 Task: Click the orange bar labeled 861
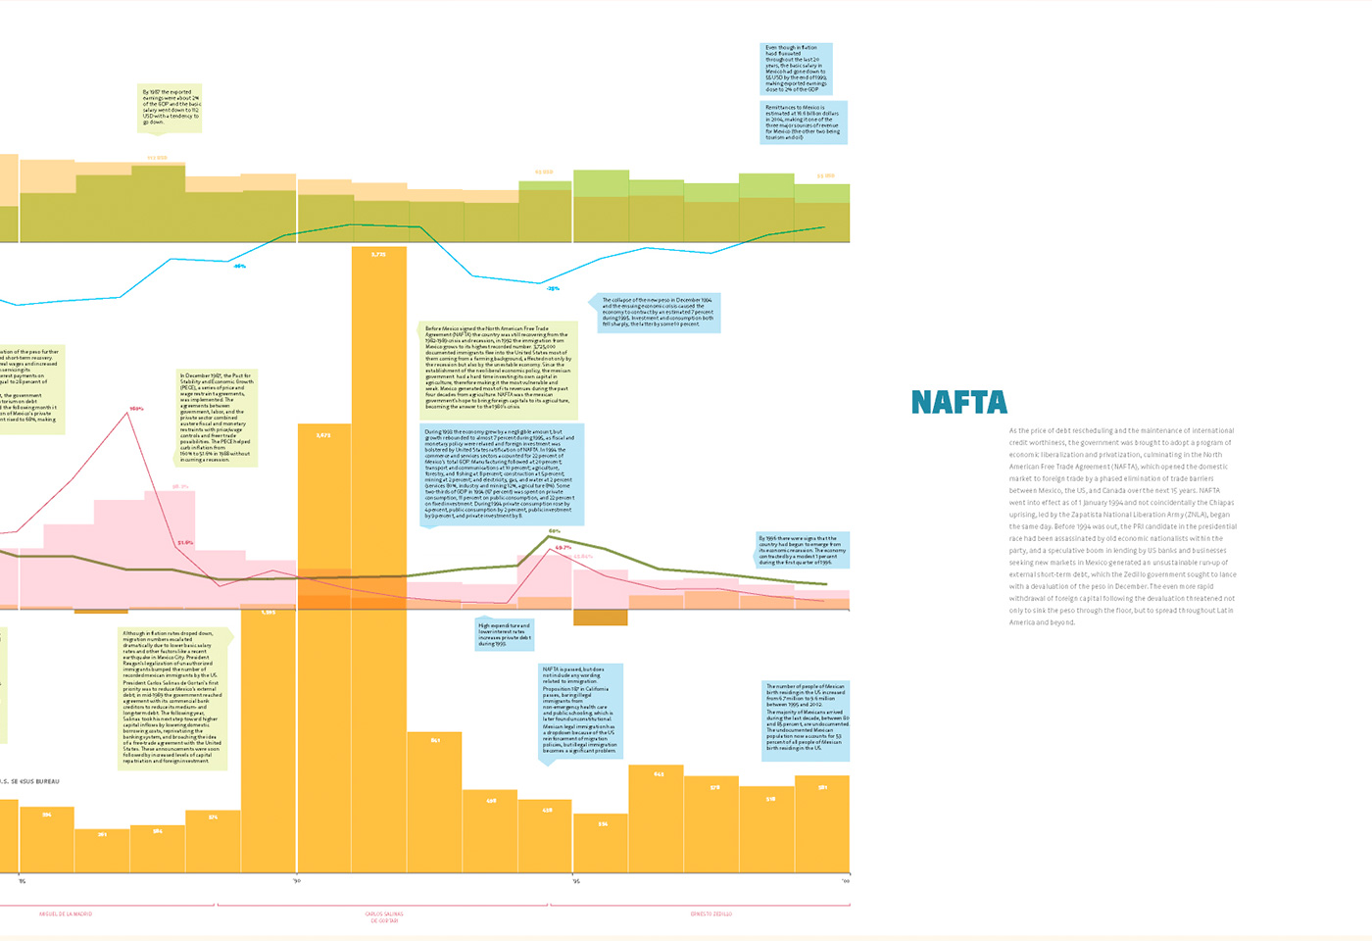click(x=434, y=799)
